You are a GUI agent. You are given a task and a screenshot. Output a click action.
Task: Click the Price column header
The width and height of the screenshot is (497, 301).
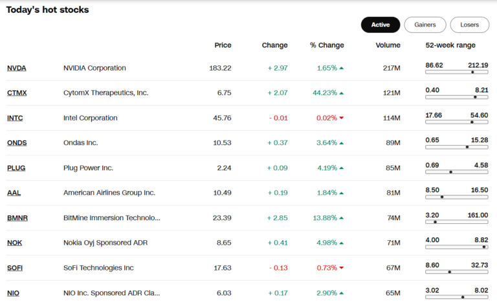pos(223,45)
